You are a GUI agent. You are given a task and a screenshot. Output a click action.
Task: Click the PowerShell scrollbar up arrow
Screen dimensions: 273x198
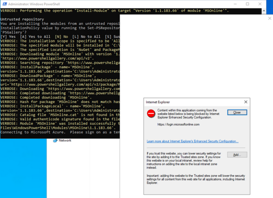[x=264, y=11]
